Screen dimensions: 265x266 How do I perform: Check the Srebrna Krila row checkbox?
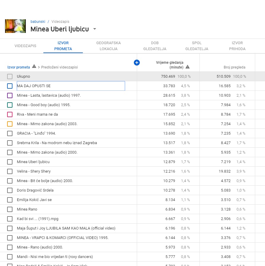click(10, 143)
